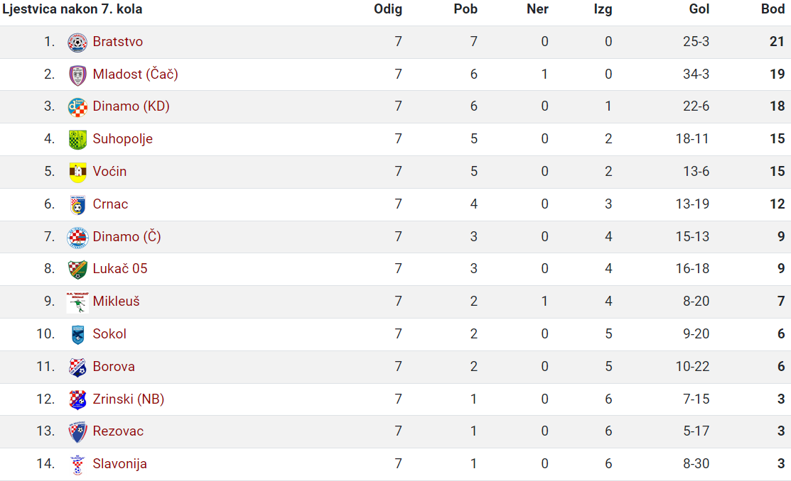Click the Gol column header

click(699, 9)
